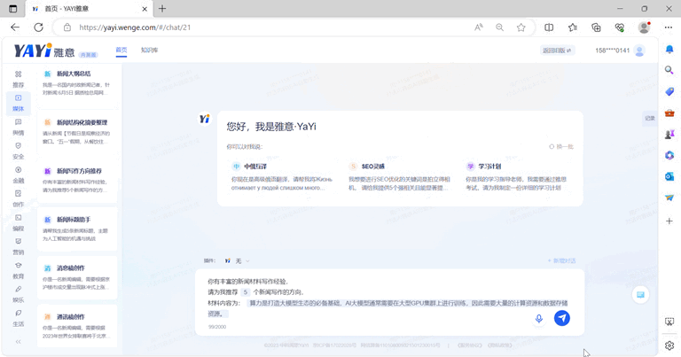Click 换一批 to refresh suggestions

[561, 147]
